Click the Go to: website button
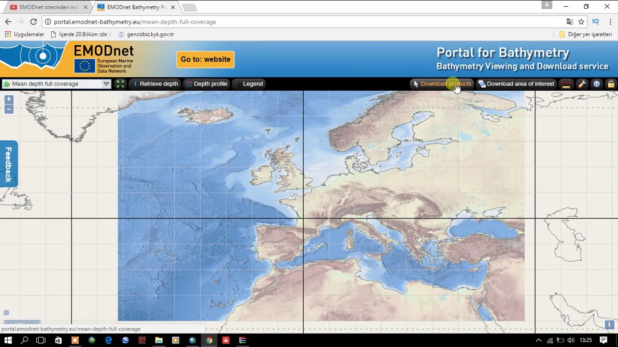 pyautogui.click(x=206, y=59)
